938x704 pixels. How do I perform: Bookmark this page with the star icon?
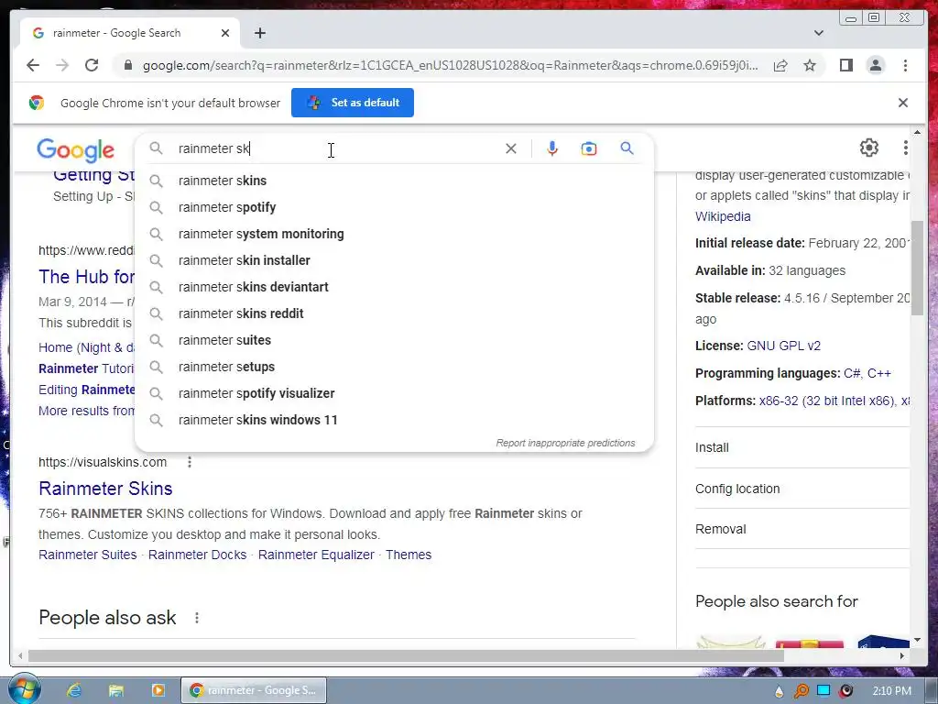[810, 65]
